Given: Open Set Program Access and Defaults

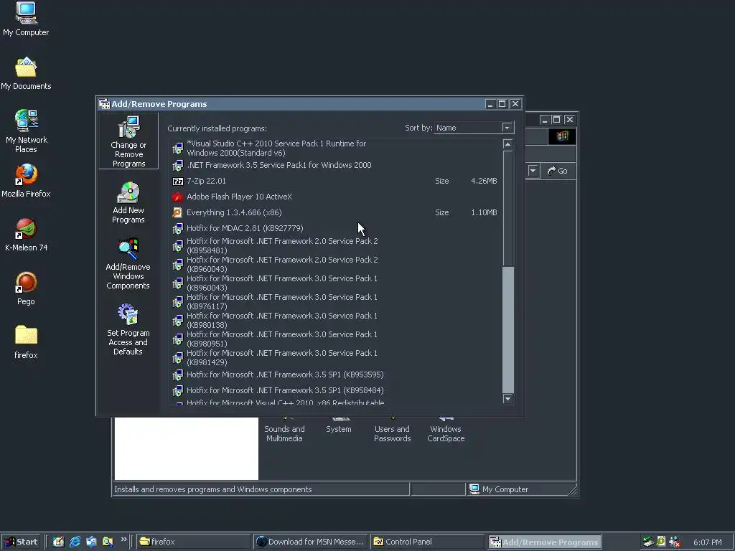Looking at the screenshot, I should point(128,329).
